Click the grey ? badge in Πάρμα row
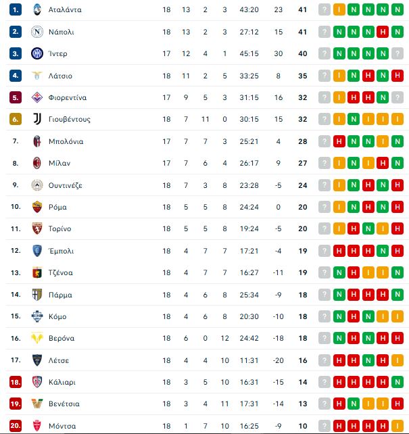 click(324, 295)
